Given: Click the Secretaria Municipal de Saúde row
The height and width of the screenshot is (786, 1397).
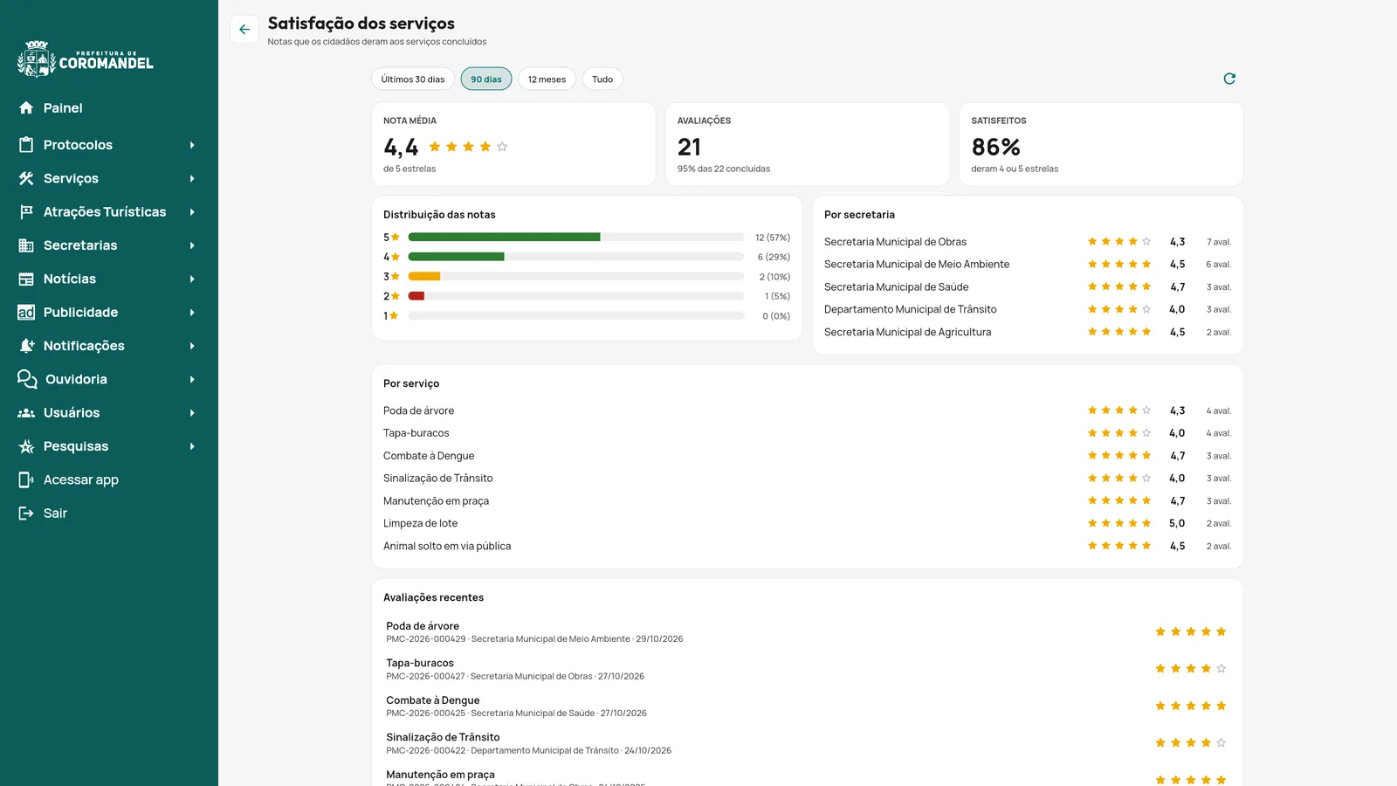Looking at the screenshot, I should pos(1028,287).
